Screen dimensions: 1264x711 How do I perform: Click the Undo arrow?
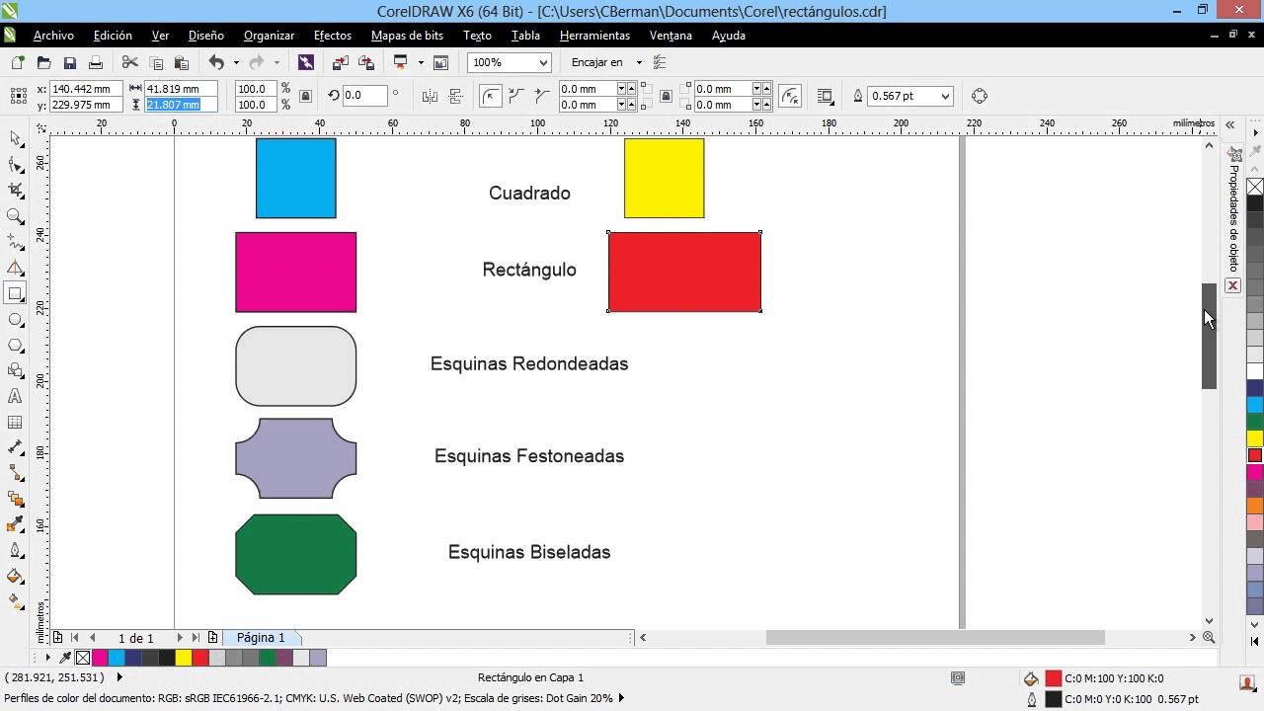coord(216,62)
